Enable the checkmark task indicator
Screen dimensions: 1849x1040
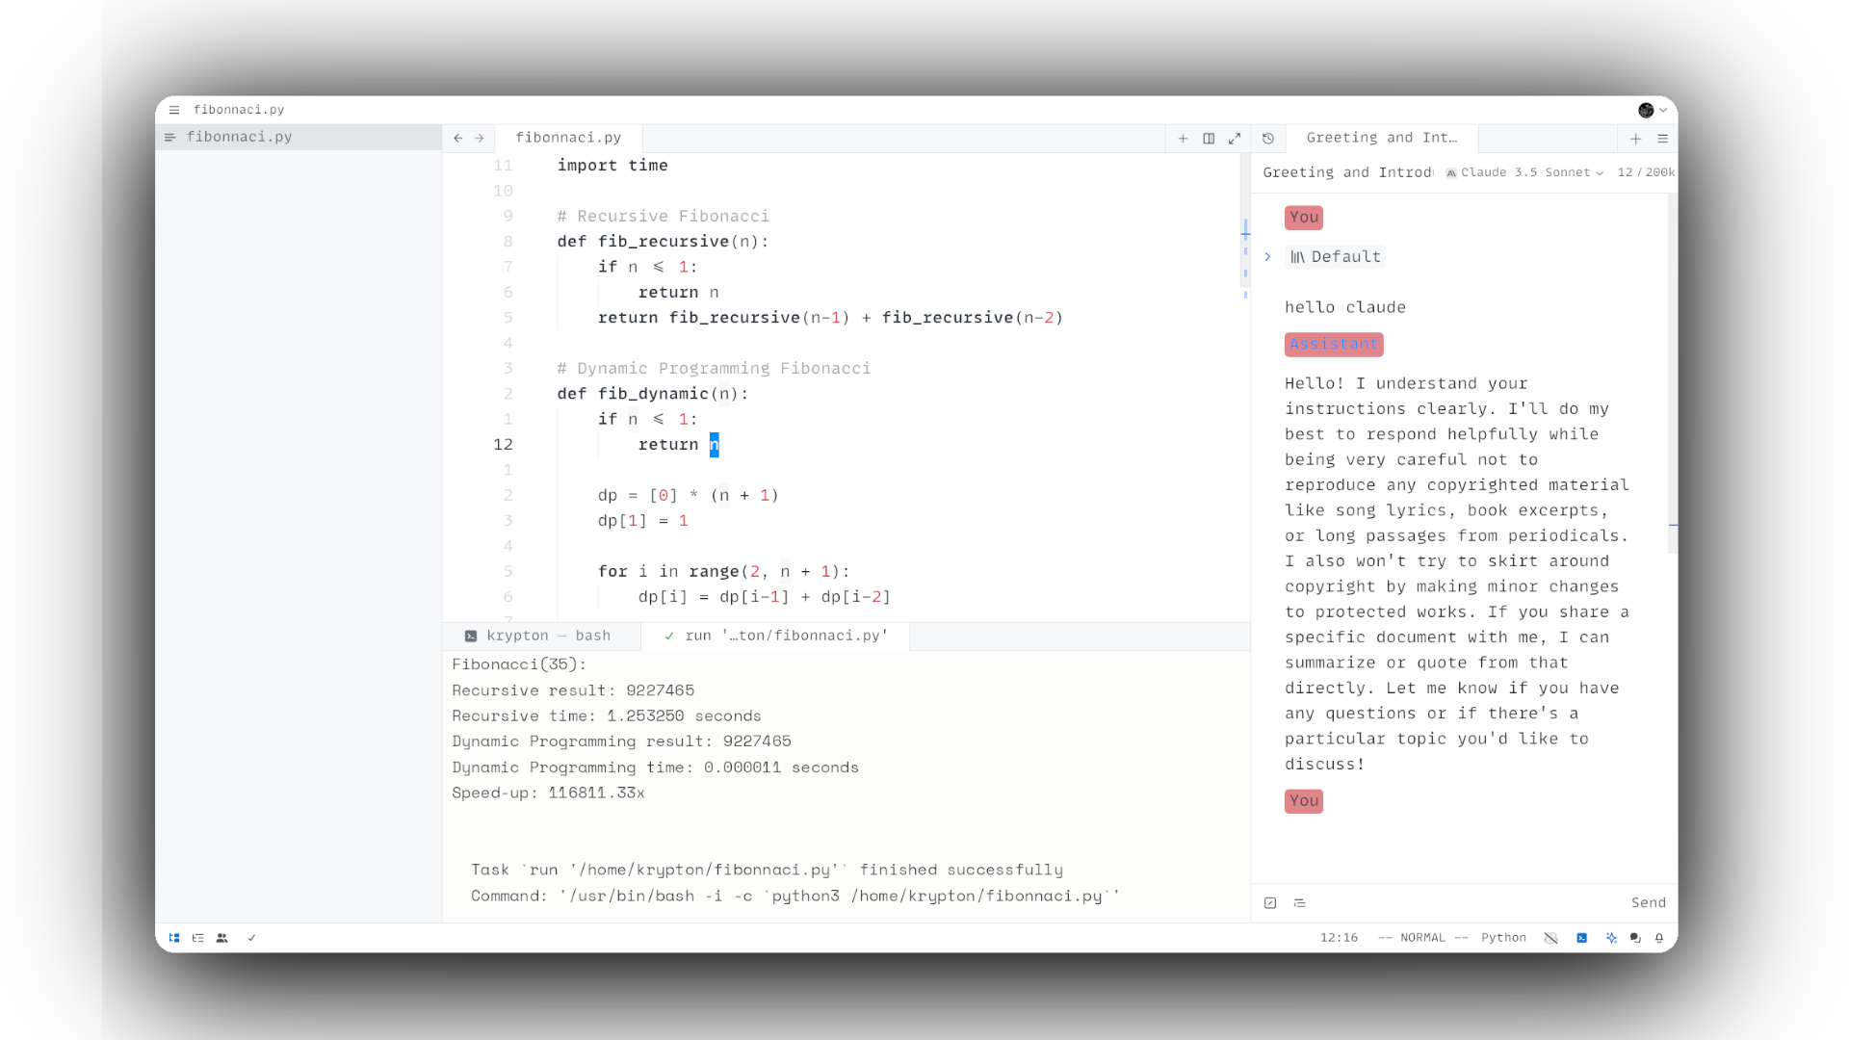tap(251, 937)
